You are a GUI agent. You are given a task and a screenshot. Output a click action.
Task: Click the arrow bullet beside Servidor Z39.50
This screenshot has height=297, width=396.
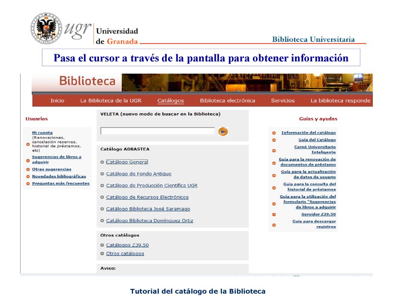274,214
